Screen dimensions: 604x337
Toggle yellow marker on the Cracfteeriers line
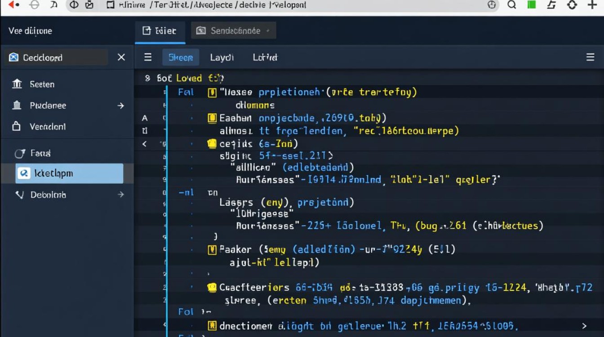pos(212,288)
